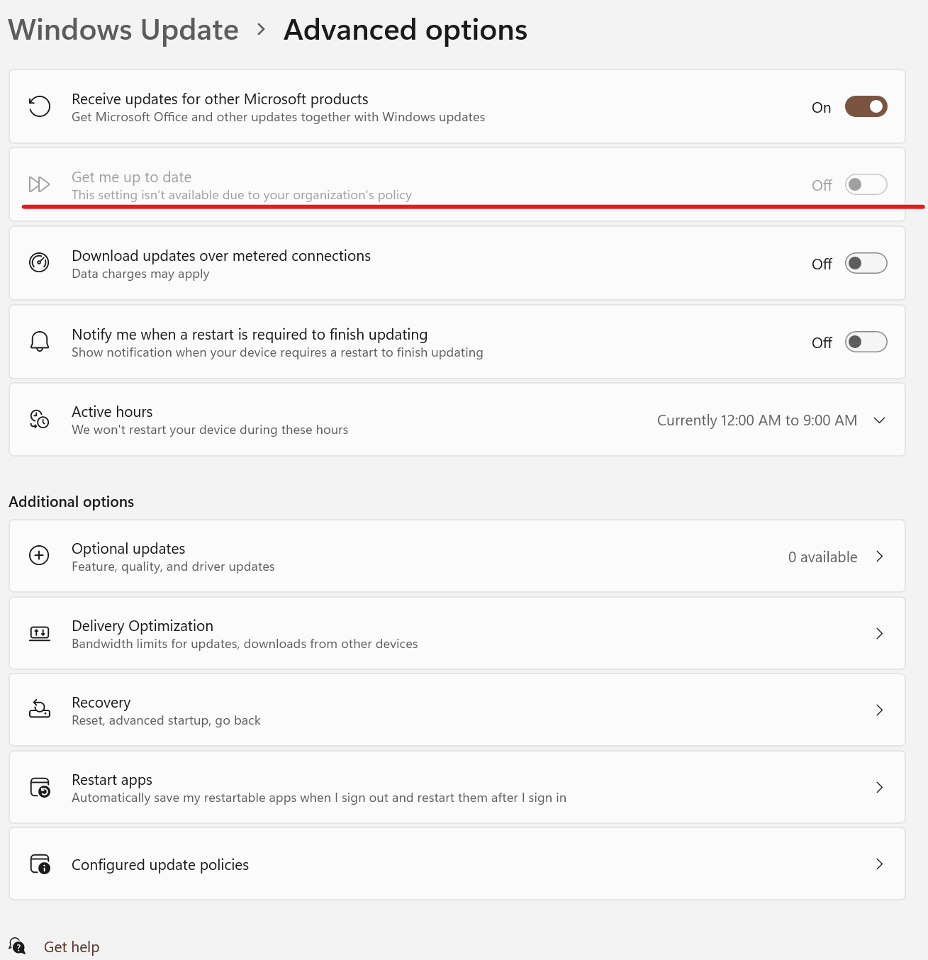The height and width of the screenshot is (960, 928).
Task: Open Delivery Optimization using right chevron
Action: (x=880, y=633)
